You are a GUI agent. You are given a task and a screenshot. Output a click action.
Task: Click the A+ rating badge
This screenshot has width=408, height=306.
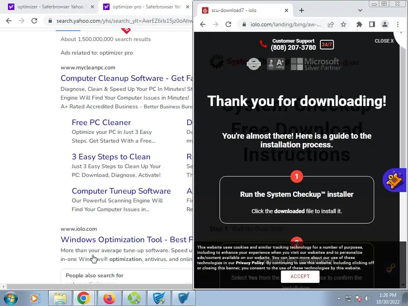point(276,64)
